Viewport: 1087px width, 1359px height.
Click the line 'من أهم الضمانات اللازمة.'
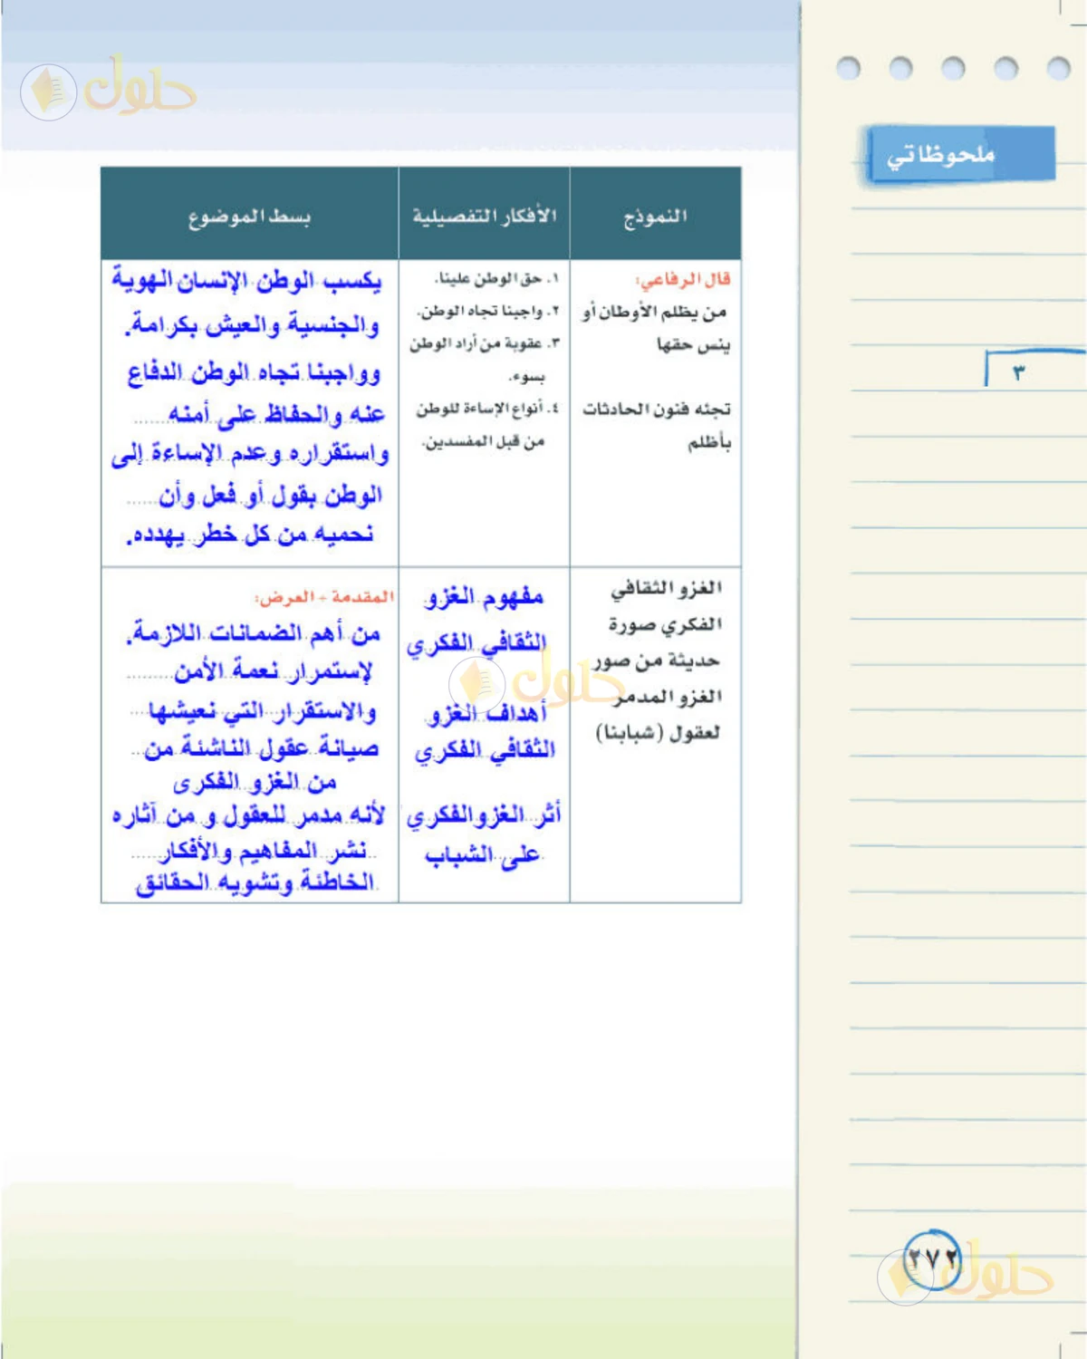(x=253, y=633)
